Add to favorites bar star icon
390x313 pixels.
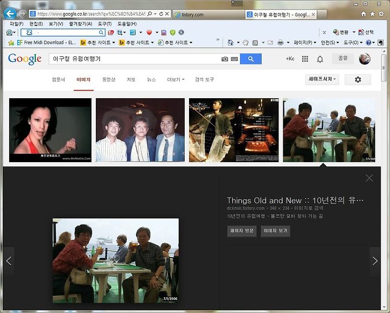point(11,43)
